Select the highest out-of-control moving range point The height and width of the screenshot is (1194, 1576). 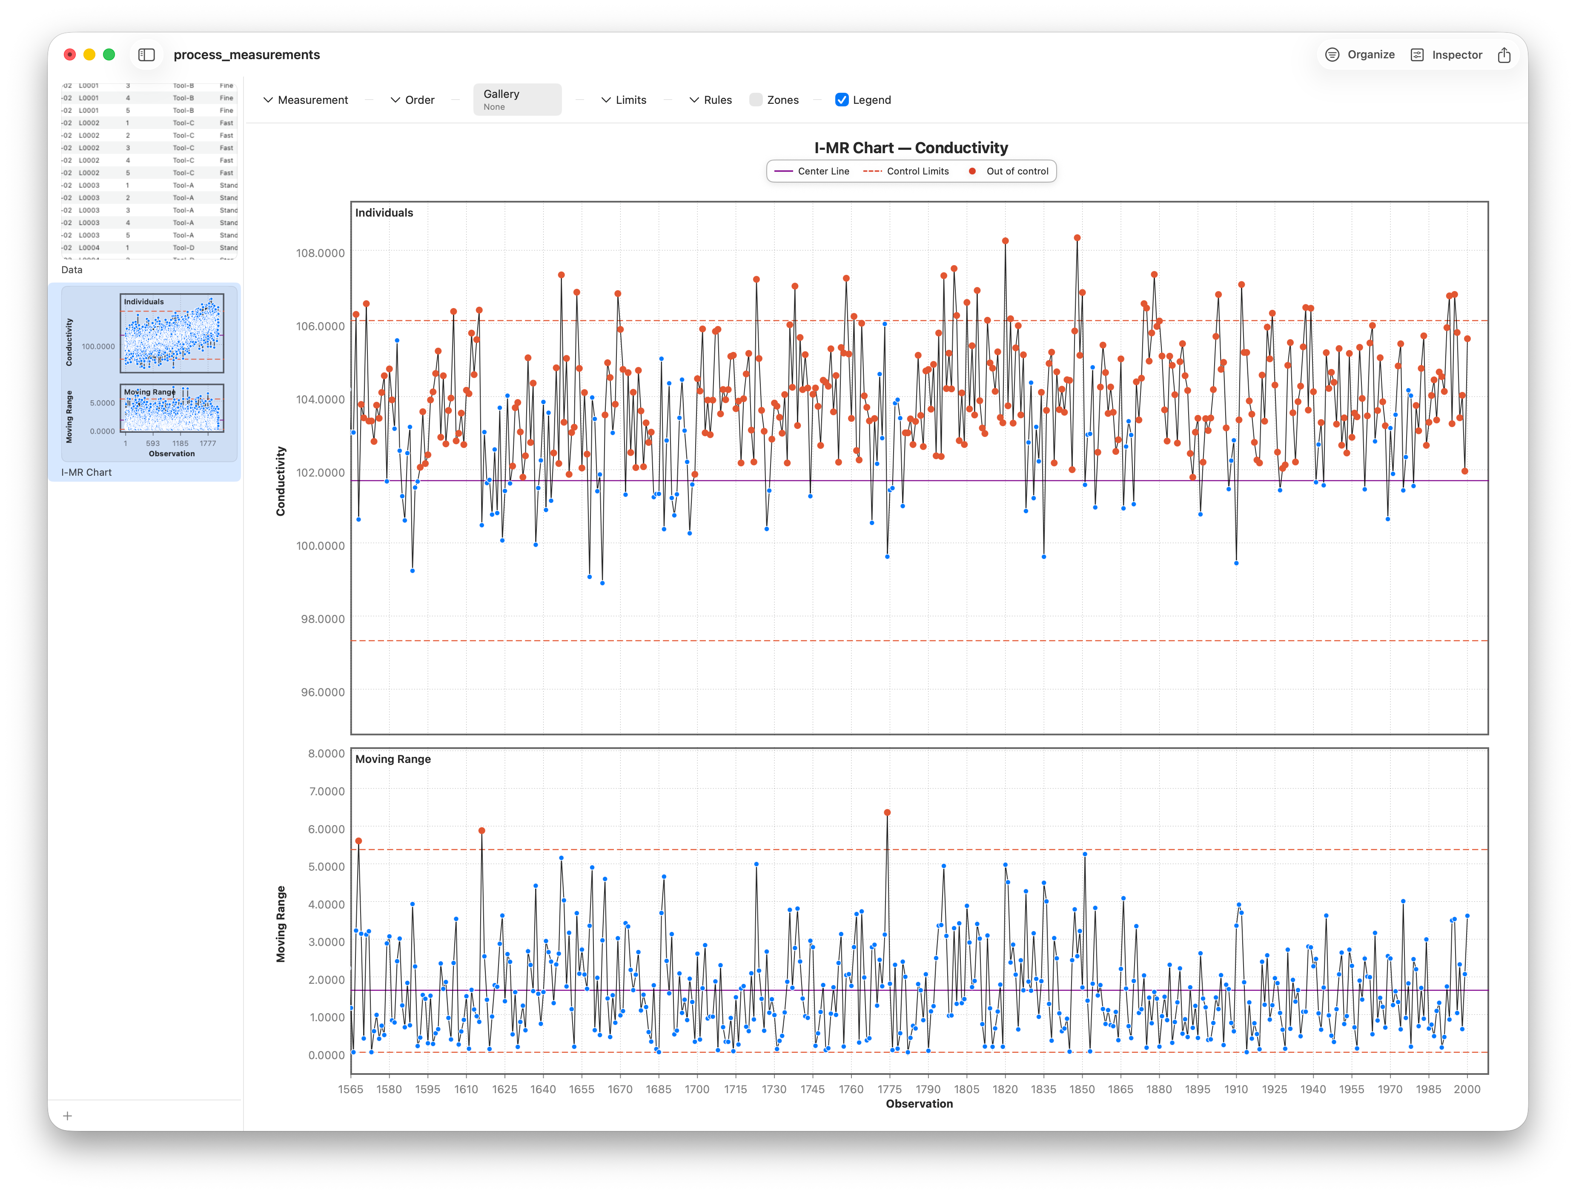887,812
